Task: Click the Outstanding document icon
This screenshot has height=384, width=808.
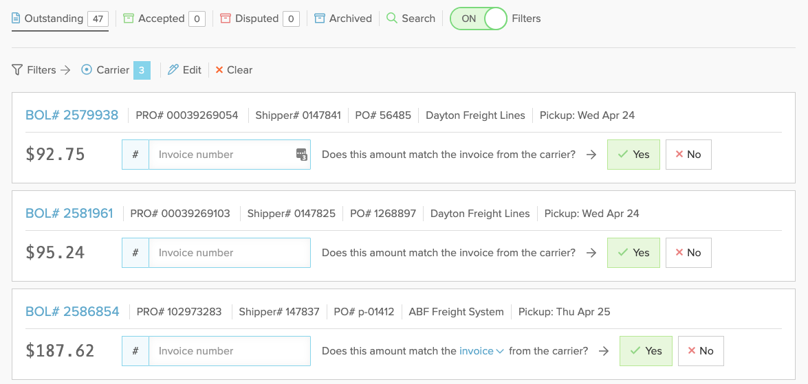Action: 16,19
